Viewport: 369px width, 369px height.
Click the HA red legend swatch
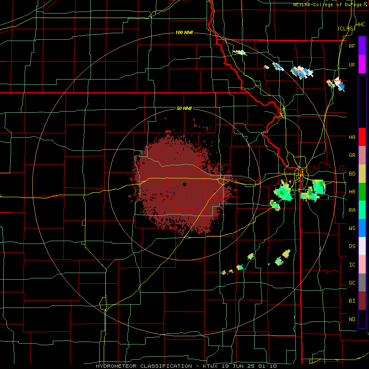pos(362,137)
